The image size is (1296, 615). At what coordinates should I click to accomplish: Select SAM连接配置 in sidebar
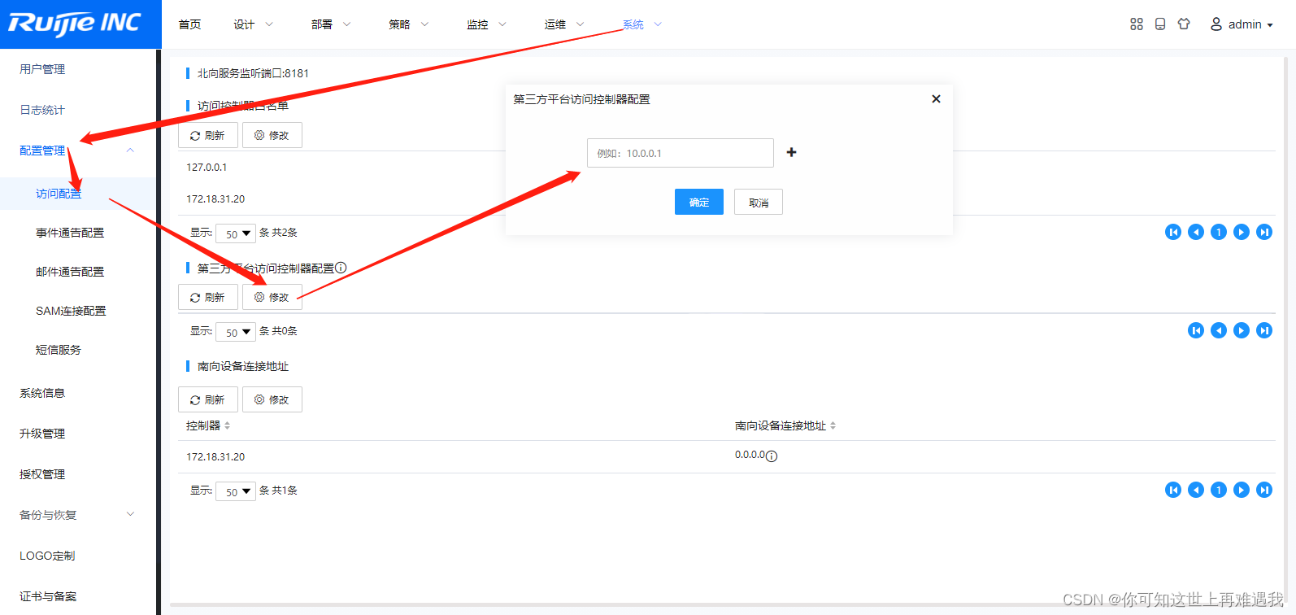coord(71,311)
